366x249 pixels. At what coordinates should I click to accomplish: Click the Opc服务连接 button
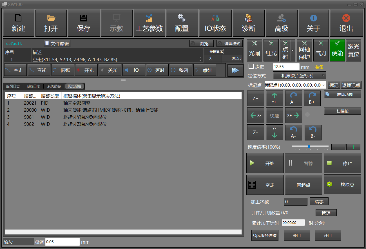[265, 235]
